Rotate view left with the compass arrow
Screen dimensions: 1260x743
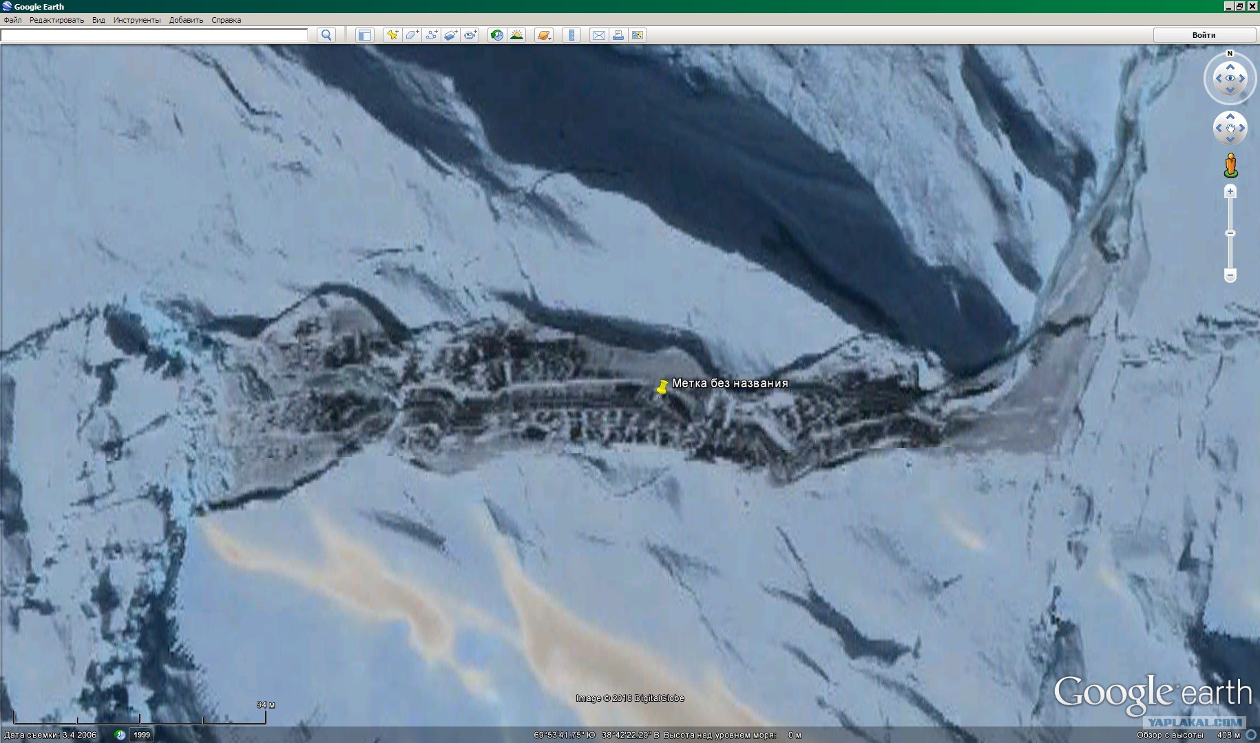[1218, 78]
